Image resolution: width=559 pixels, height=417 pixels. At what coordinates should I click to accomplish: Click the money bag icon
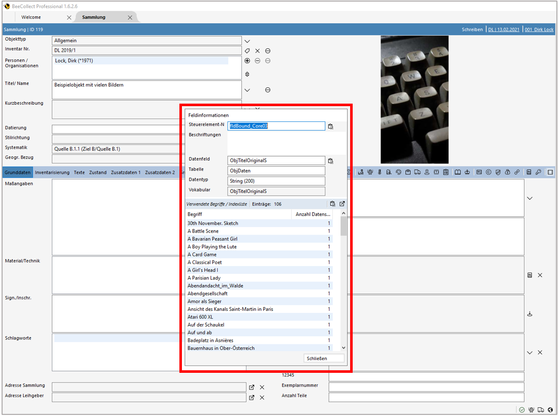click(x=507, y=172)
